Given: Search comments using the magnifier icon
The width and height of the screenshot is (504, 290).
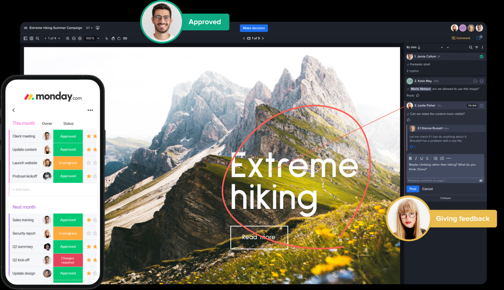Looking at the screenshot, I should click(x=470, y=47).
